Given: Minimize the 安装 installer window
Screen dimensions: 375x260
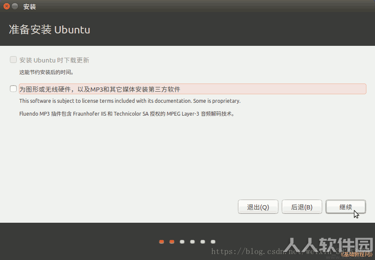Looking at the screenshot, I should tap(15, 6).
